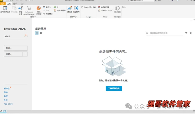Click the hamburger menu at bottom right
Image resolution: width=195 pixels, height=114 pixels.
[x=194, y=111]
